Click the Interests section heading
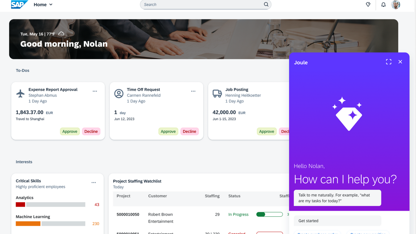The height and width of the screenshot is (234, 416). point(24,162)
